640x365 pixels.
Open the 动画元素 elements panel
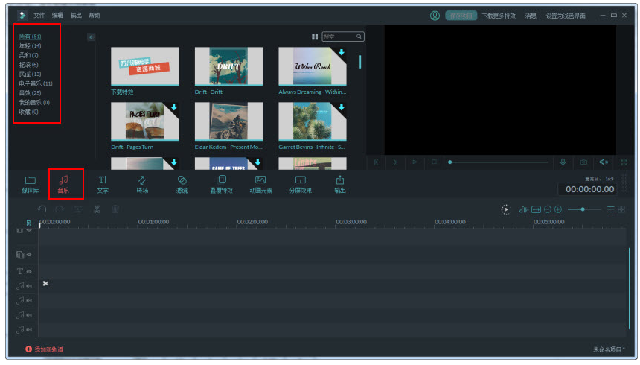260,183
